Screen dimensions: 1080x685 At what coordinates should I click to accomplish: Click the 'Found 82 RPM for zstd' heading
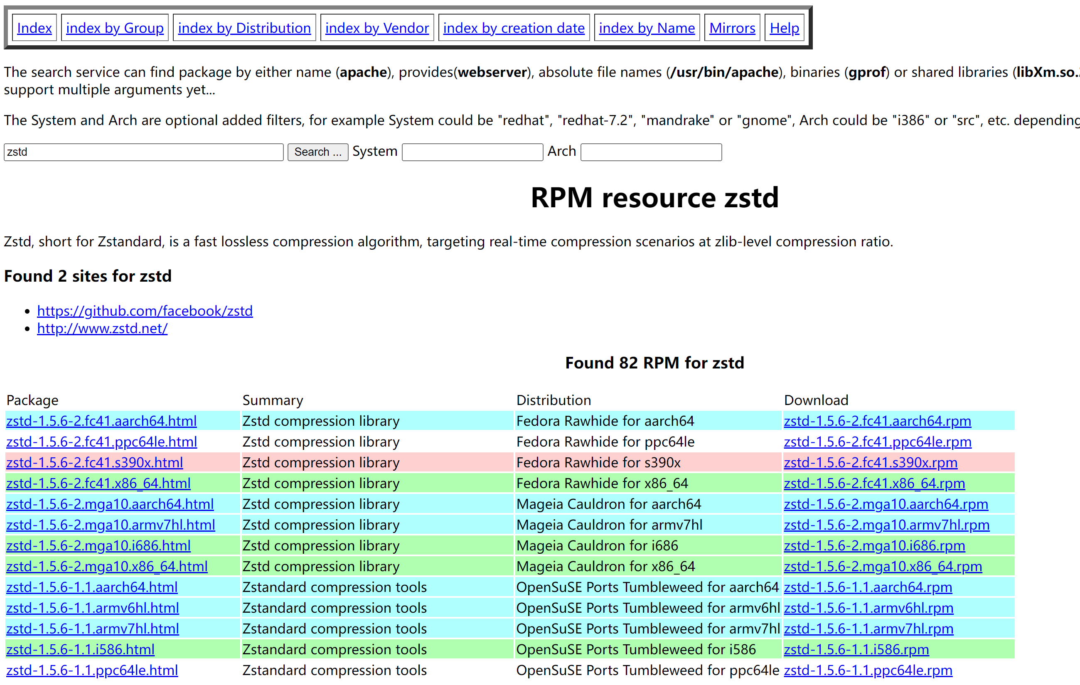[x=654, y=363]
